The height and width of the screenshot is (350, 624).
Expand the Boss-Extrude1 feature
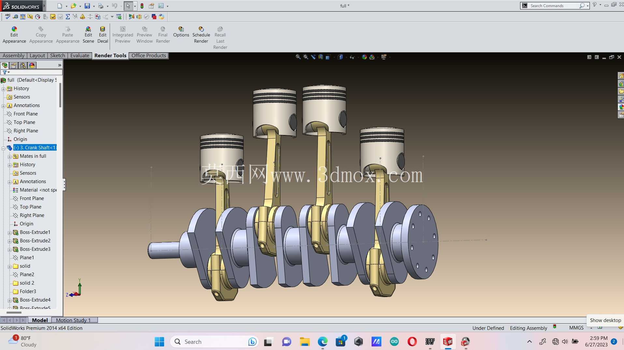click(x=10, y=233)
